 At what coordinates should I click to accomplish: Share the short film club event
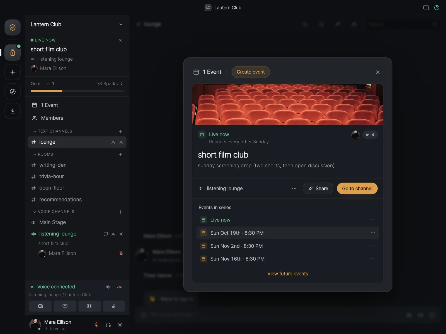pos(318,188)
